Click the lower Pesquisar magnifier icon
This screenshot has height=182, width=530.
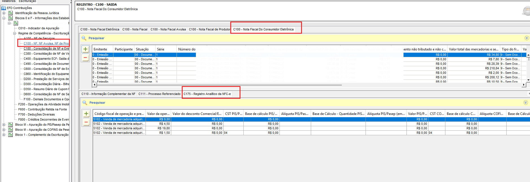click(x=85, y=103)
